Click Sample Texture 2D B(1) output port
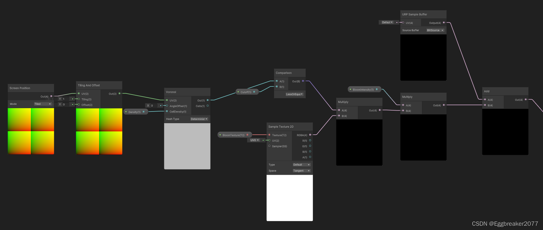 [x=310, y=152]
